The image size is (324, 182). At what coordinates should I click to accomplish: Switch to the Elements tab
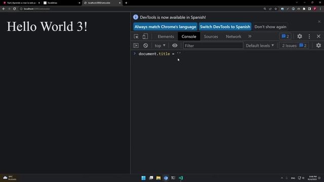[x=166, y=36]
